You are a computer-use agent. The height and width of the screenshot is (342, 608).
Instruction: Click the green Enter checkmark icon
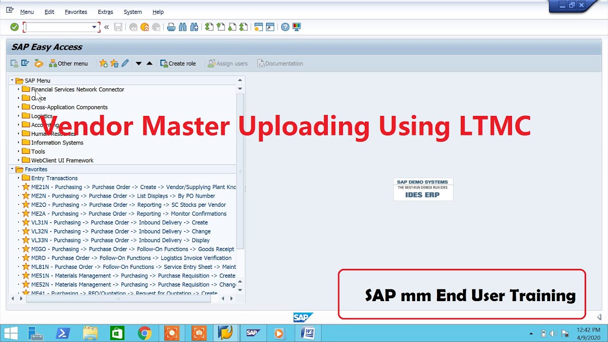pos(14,27)
